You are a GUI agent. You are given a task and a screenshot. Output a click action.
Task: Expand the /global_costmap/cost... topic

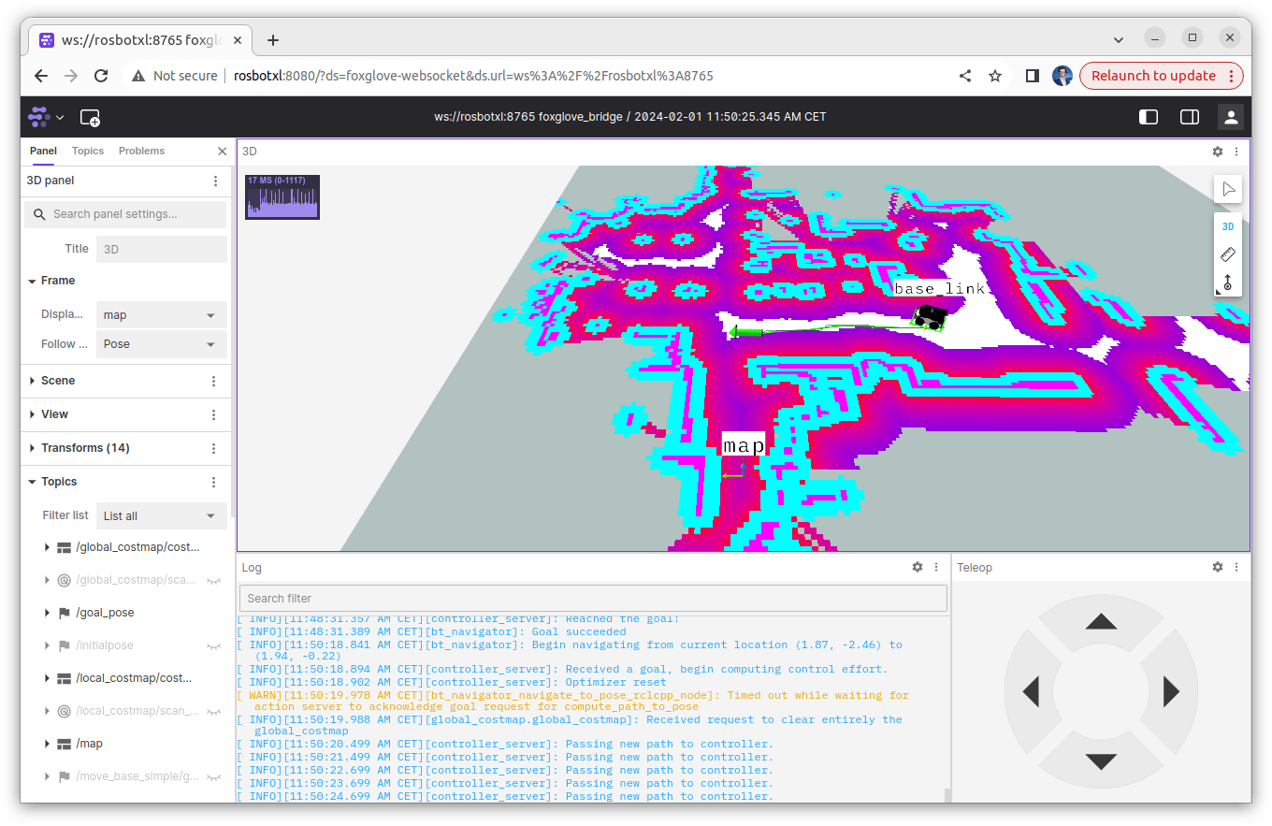pos(47,547)
